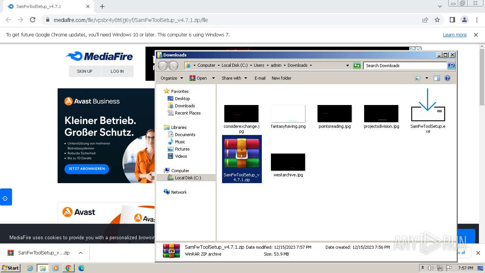The height and width of the screenshot is (273, 485).
Task: Select the Music library
Action: tap(180, 142)
